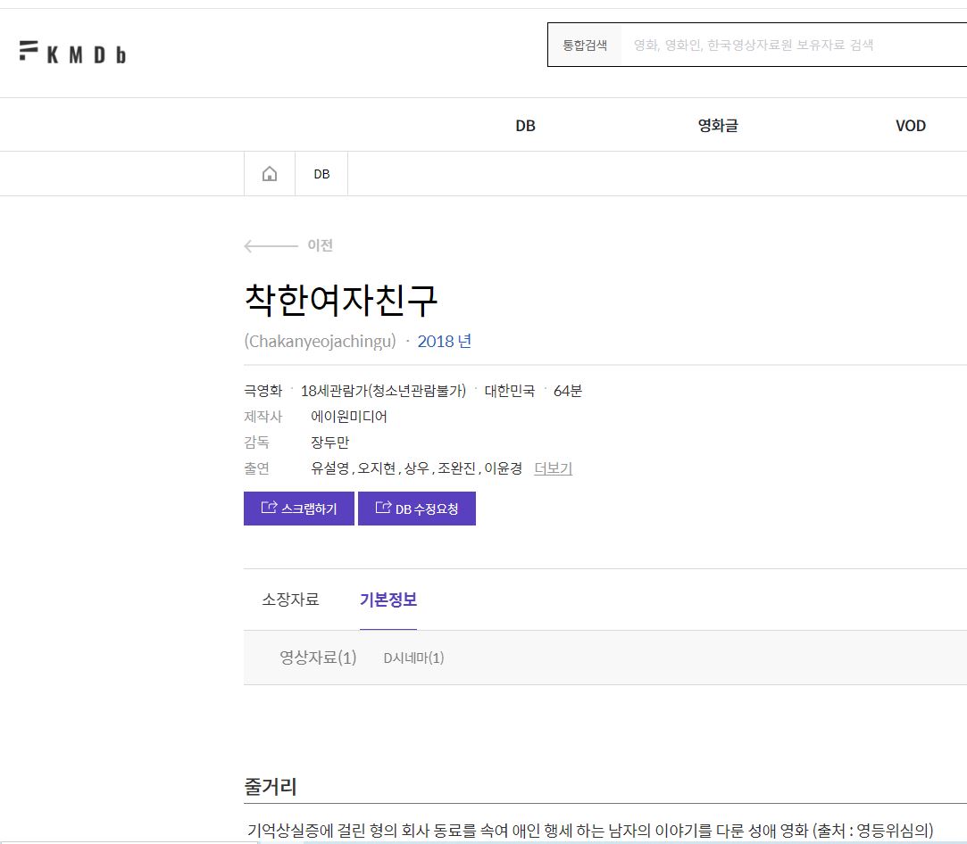Click the 제작사 field label
The image size is (967, 844).
[263, 417]
